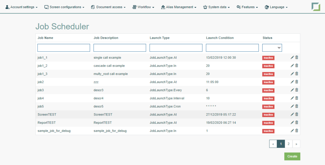This screenshot has height=165, width=325.
Task: Expand the Account settings menu
Action: point(22,7)
